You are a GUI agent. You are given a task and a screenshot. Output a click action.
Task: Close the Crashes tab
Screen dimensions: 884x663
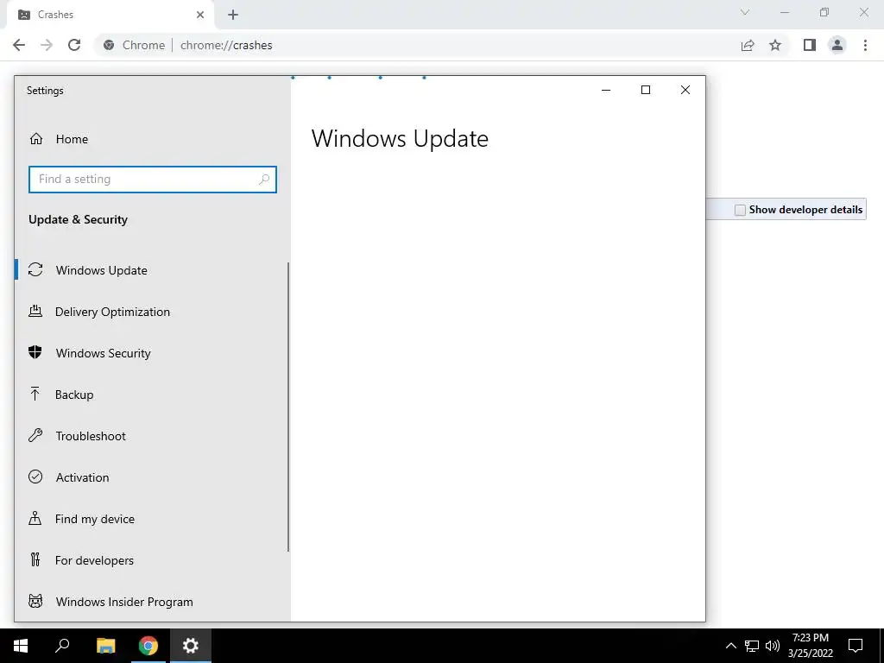pos(200,15)
